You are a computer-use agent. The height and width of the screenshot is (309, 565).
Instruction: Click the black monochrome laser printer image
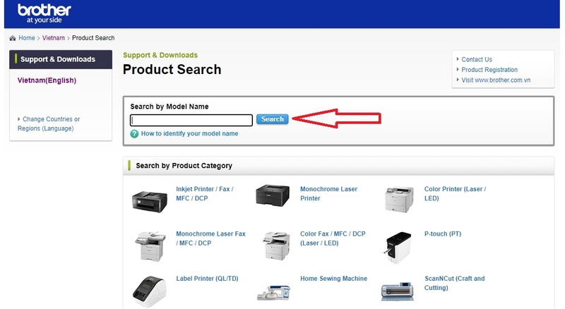(273, 195)
